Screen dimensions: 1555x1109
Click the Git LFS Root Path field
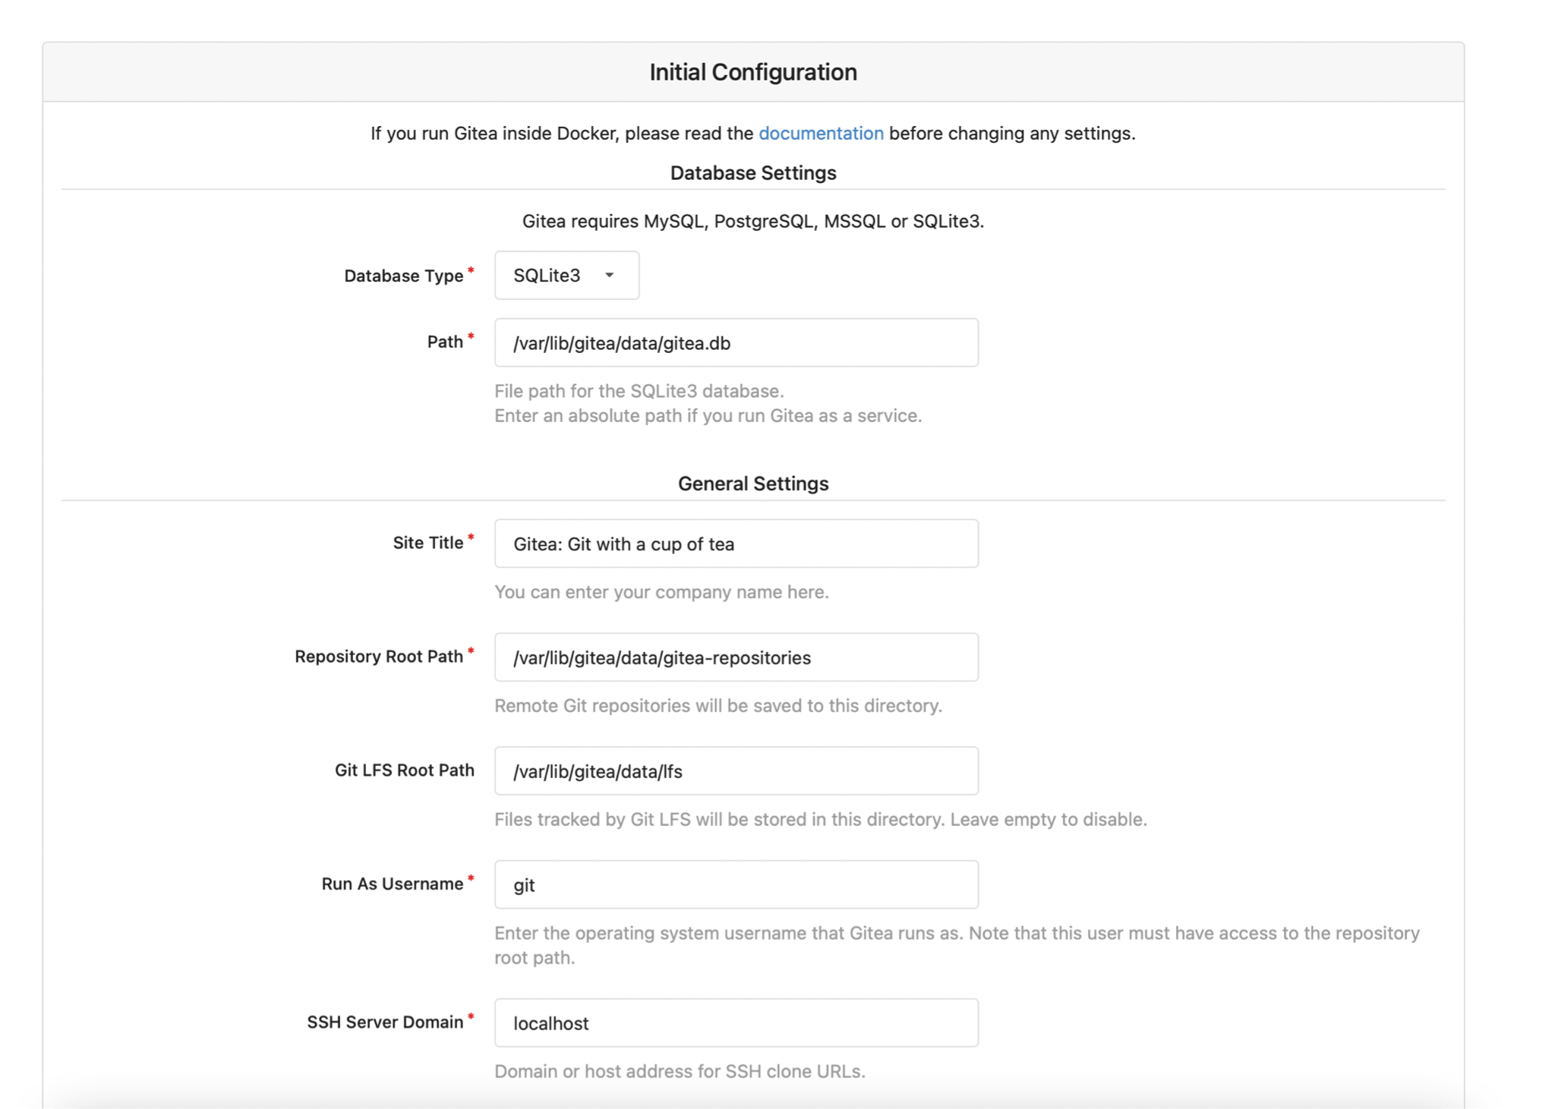pos(736,771)
